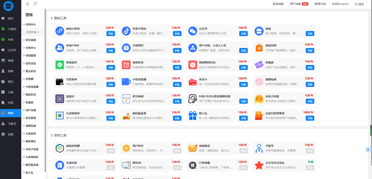Click the 公众号关注有礼 red star icon
The height and width of the screenshot is (179, 372).
point(259,165)
